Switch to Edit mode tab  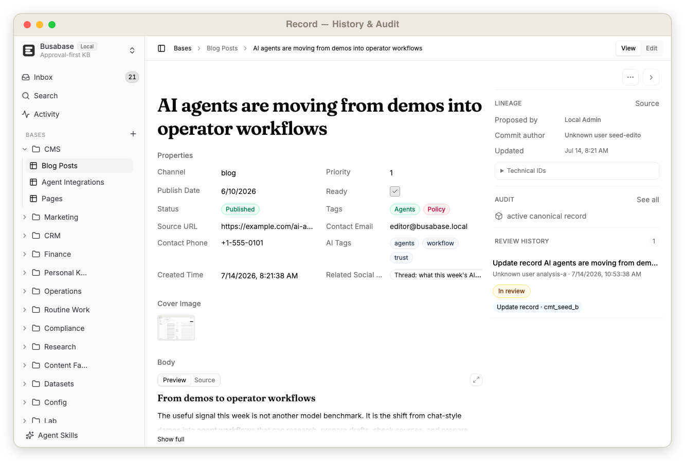(652, 48)
